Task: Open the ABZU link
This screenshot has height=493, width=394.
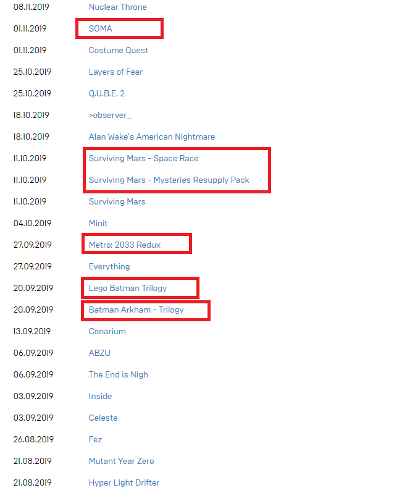Action: pos(99,353)
